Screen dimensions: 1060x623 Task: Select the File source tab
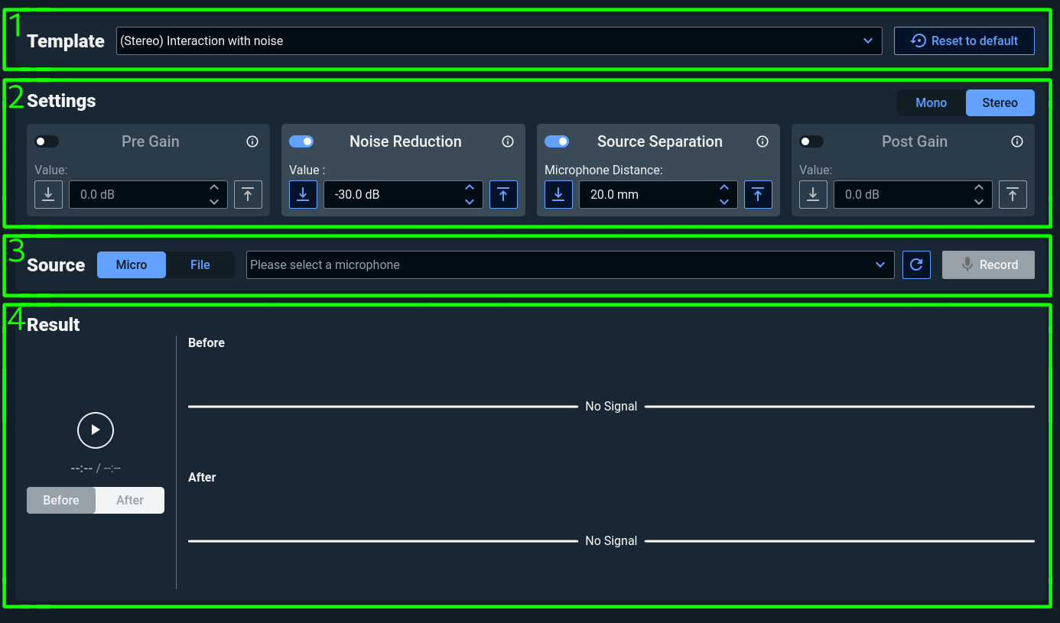click(x=200, y=264)
